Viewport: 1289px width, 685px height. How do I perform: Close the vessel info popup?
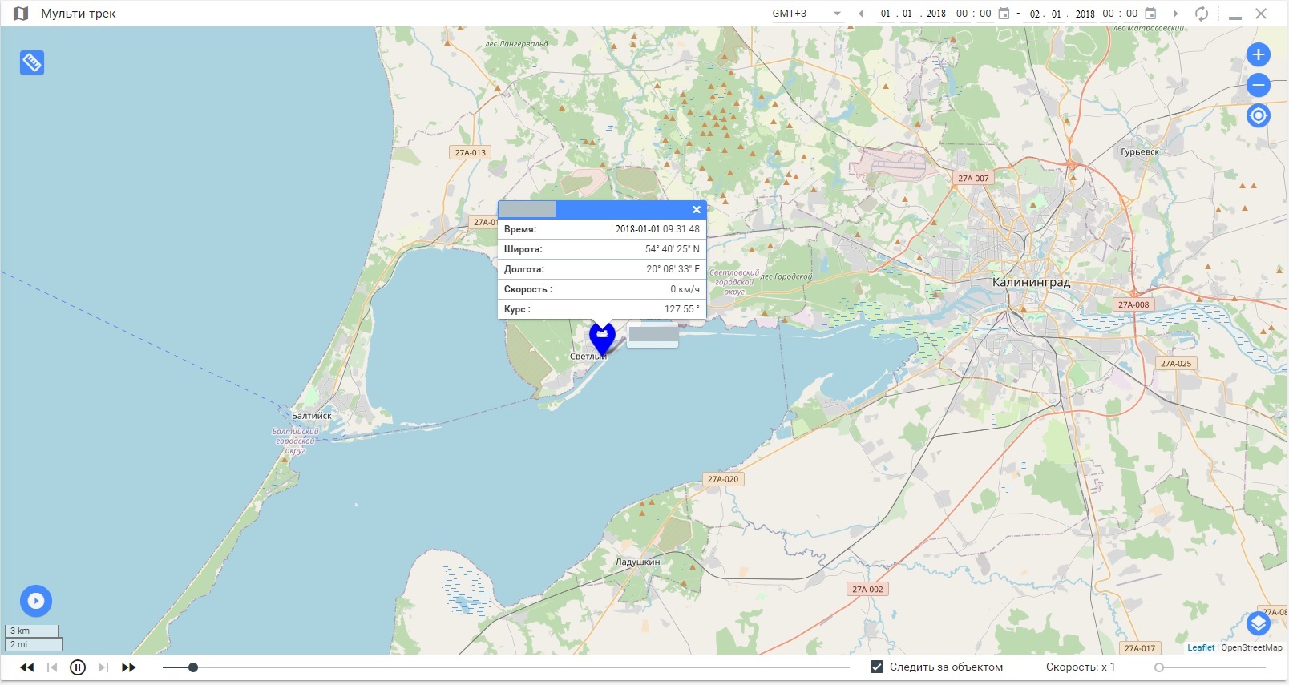[x=697, y=210]
